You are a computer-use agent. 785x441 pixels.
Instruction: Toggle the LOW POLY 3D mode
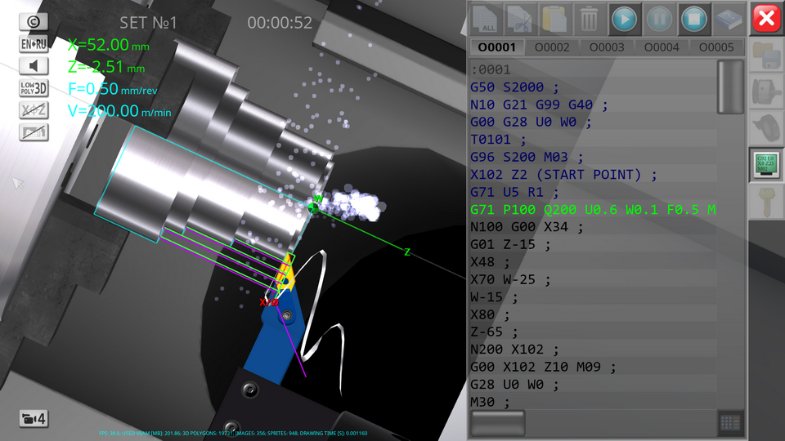pos(34,88)
